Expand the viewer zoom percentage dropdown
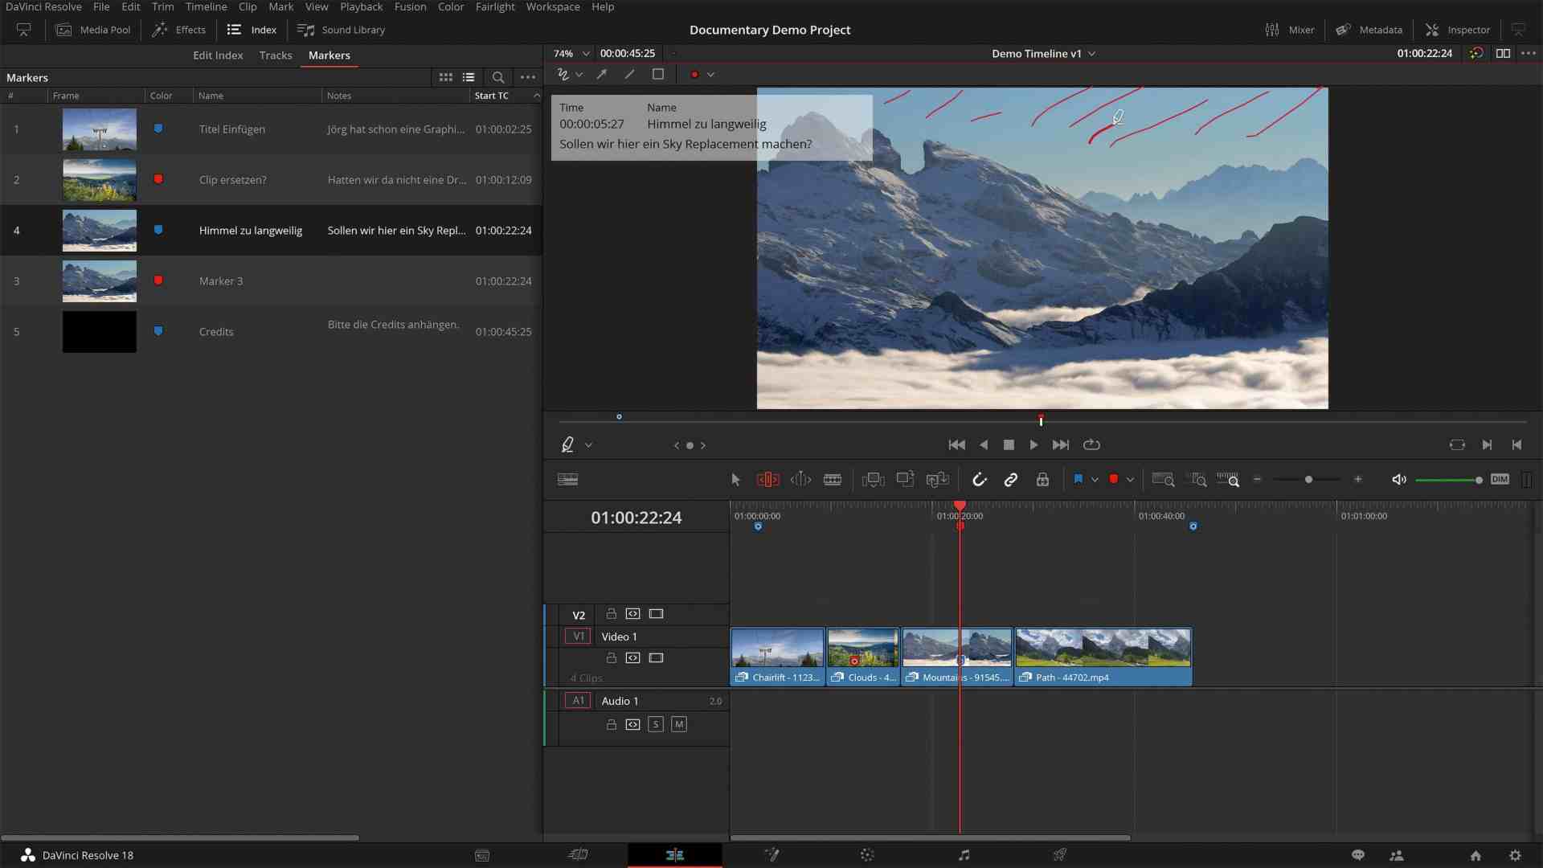Screen dimensions: 1543x868 pyautogui.click(x=586, y=53)
